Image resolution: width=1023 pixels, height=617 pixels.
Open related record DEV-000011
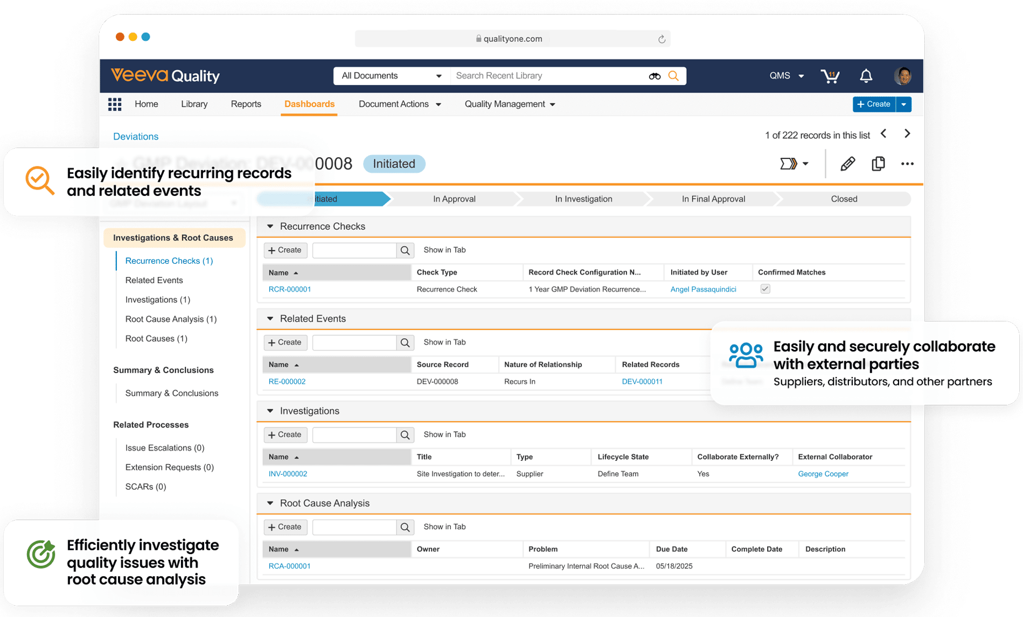[x=642, y=382]
